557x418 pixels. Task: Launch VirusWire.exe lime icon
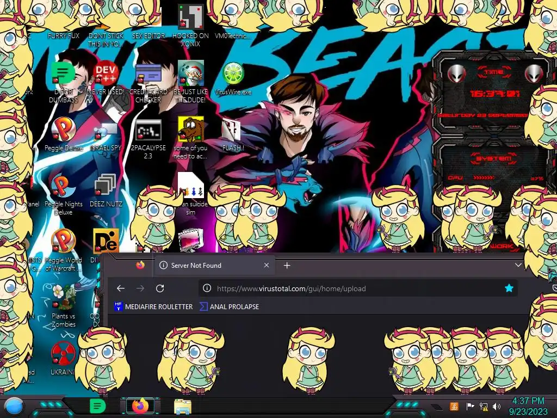(x=233, y=73)
